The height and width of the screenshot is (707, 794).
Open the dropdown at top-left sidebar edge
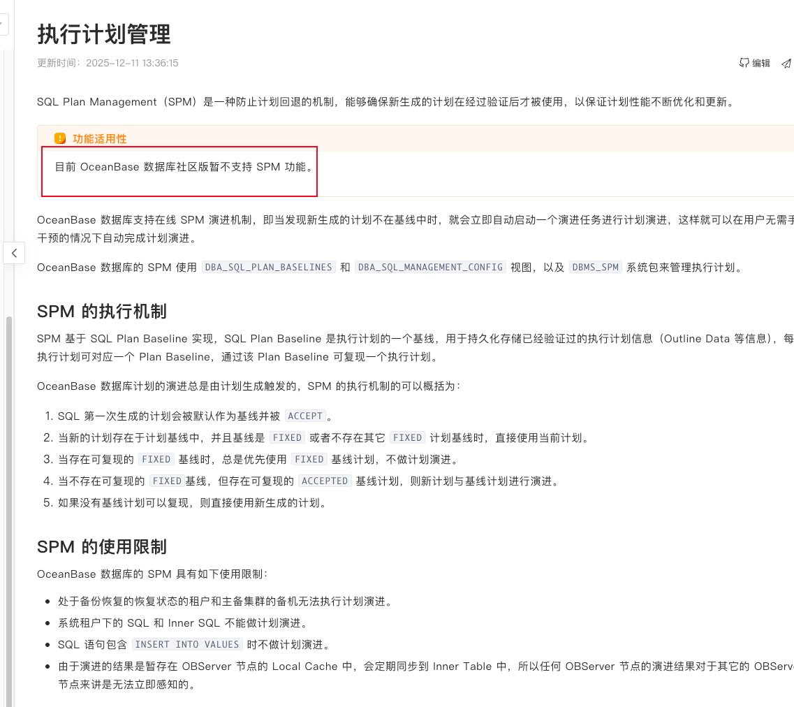coord(3,24)
